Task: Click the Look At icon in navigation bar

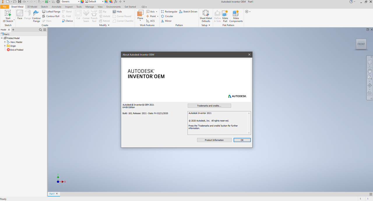Action: pos(370,94)
